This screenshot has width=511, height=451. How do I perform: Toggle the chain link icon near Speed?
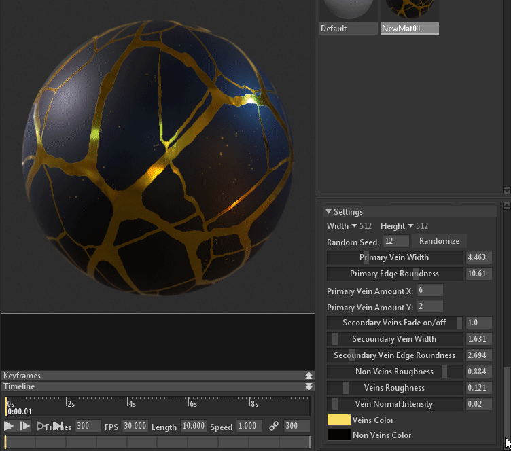(274, 426)
